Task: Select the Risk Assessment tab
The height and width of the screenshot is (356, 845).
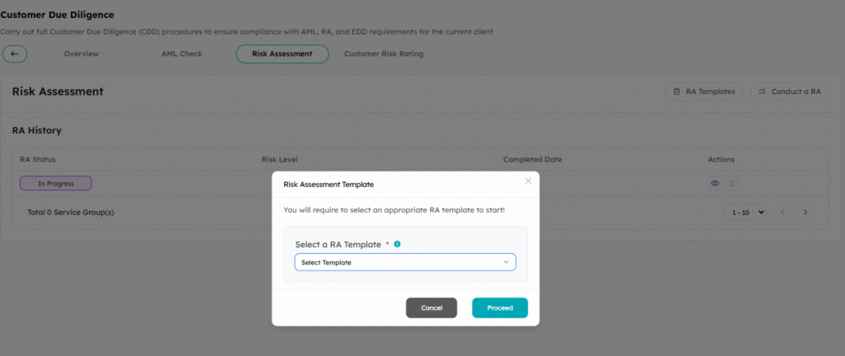Action: point(282,54)
